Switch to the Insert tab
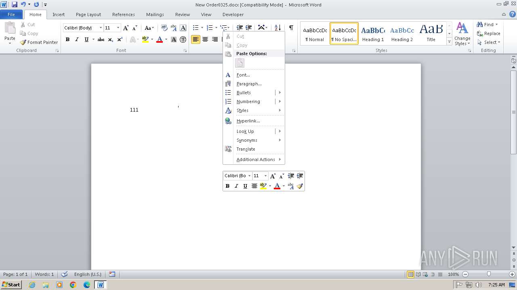This screenshot has height=290, width=517. pos(59,14)
